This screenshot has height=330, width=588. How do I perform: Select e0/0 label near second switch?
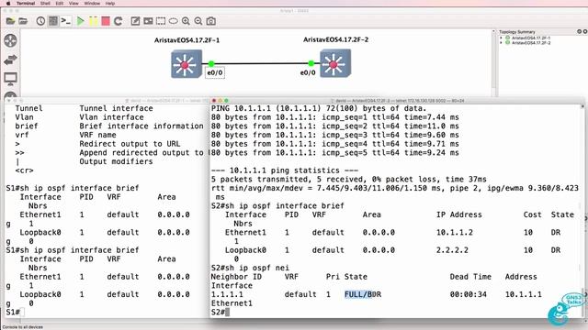[x=308, y=72]
